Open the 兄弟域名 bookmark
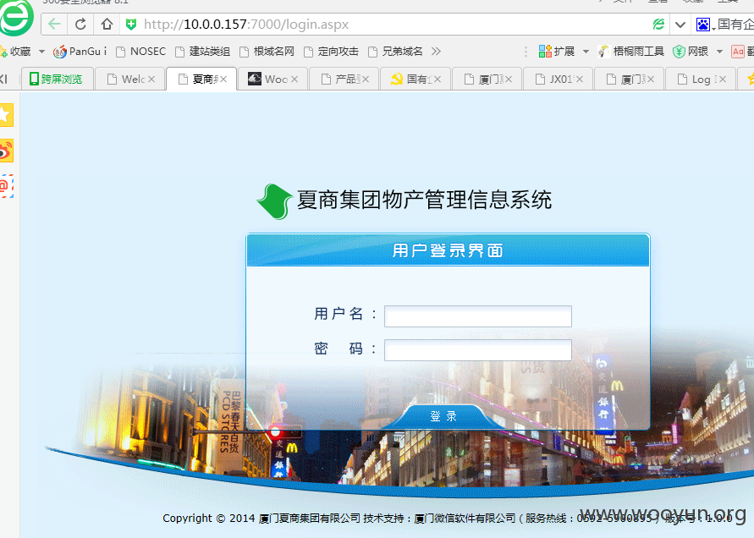754x538 pixels. tap(395, 52)
